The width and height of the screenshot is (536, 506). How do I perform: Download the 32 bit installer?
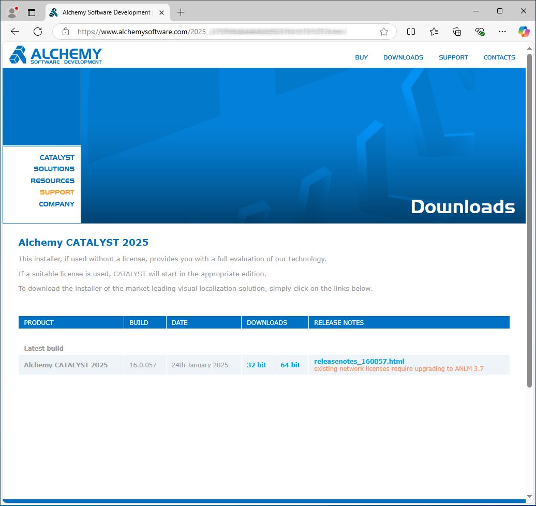(257, 365)
